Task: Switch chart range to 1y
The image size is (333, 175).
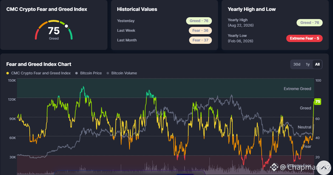Action: [x=308, y=64]
